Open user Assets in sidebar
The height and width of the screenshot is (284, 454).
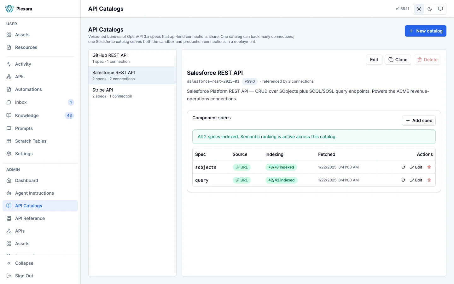coord(40,35)
